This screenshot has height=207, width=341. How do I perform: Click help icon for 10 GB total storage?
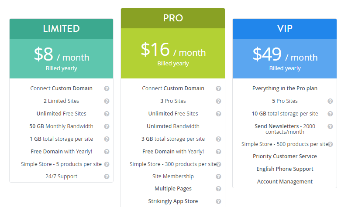[x=330, y=114]
